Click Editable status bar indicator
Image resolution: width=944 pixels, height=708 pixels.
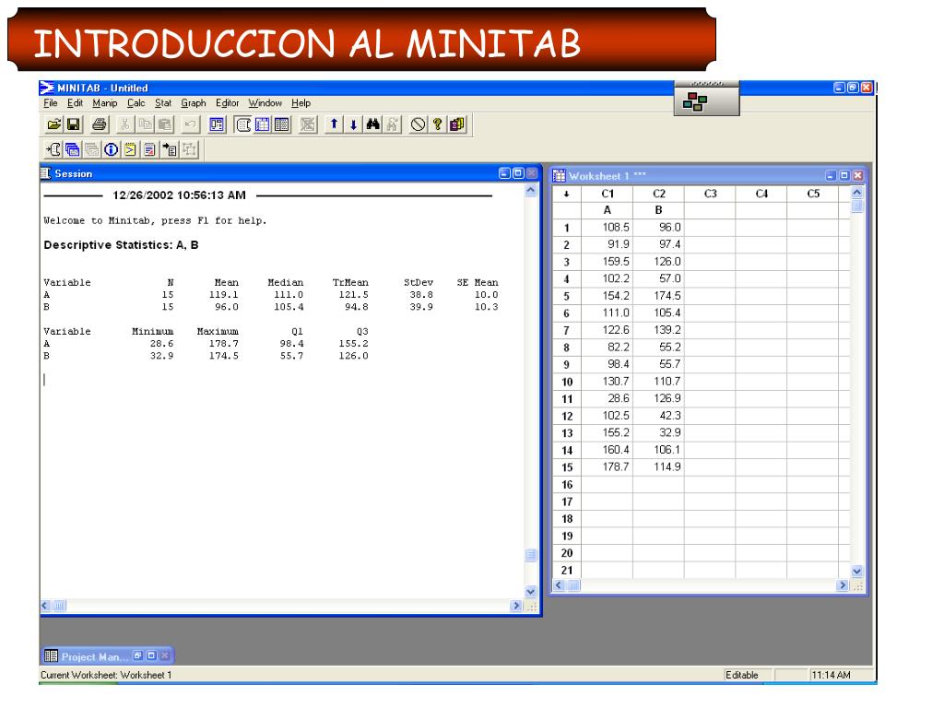(x=748, y=675)
